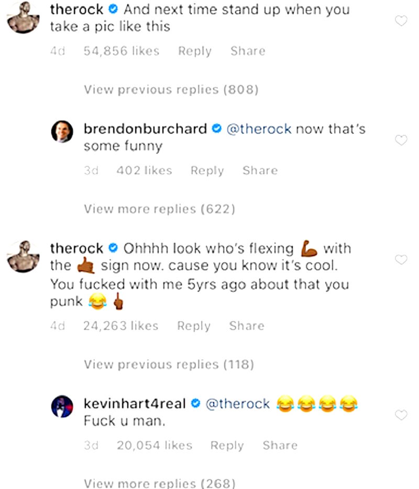Reply to therock's 54,856 likes comment

coord(195,51)
